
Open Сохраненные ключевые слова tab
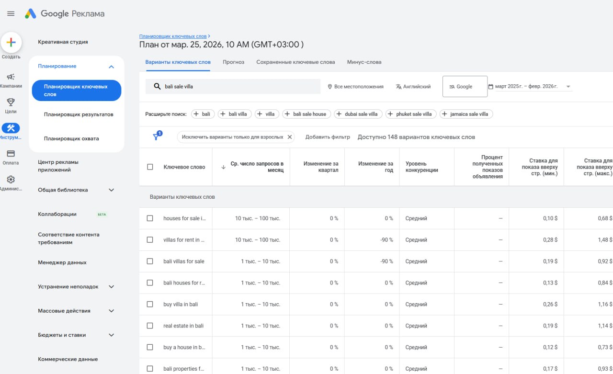(x=295, y=62)
